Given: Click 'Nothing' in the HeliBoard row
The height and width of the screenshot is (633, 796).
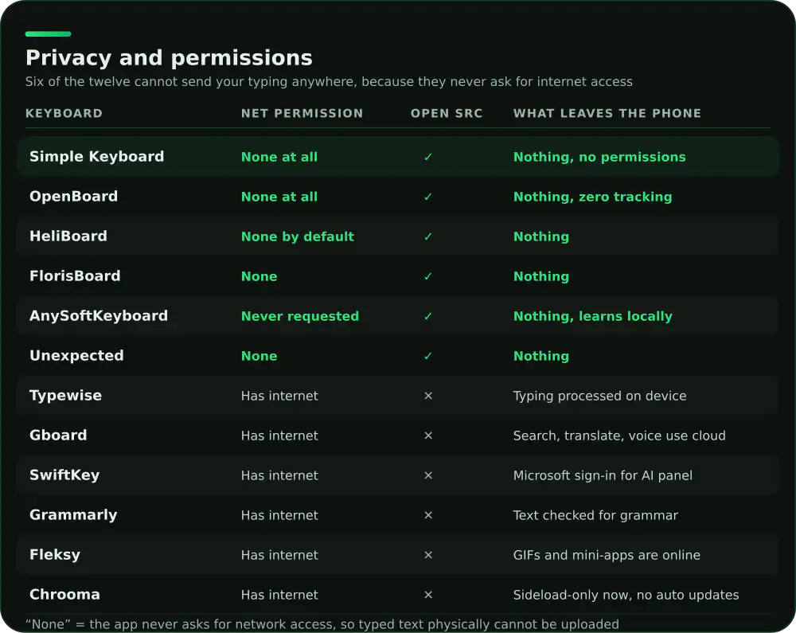Looking at the screenshot, I should (541, 236).
